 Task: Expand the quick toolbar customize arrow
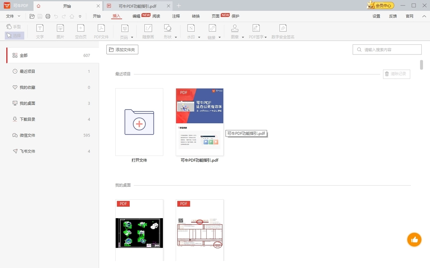[80, 16]
